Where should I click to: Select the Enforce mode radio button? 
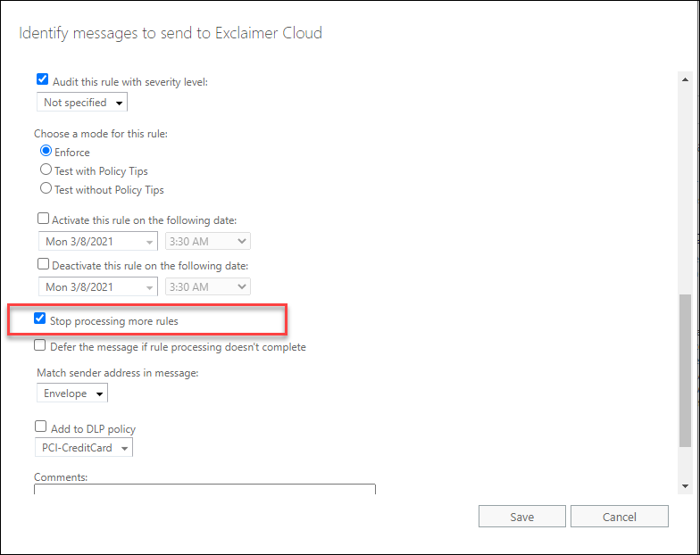(x=46, y=152)
